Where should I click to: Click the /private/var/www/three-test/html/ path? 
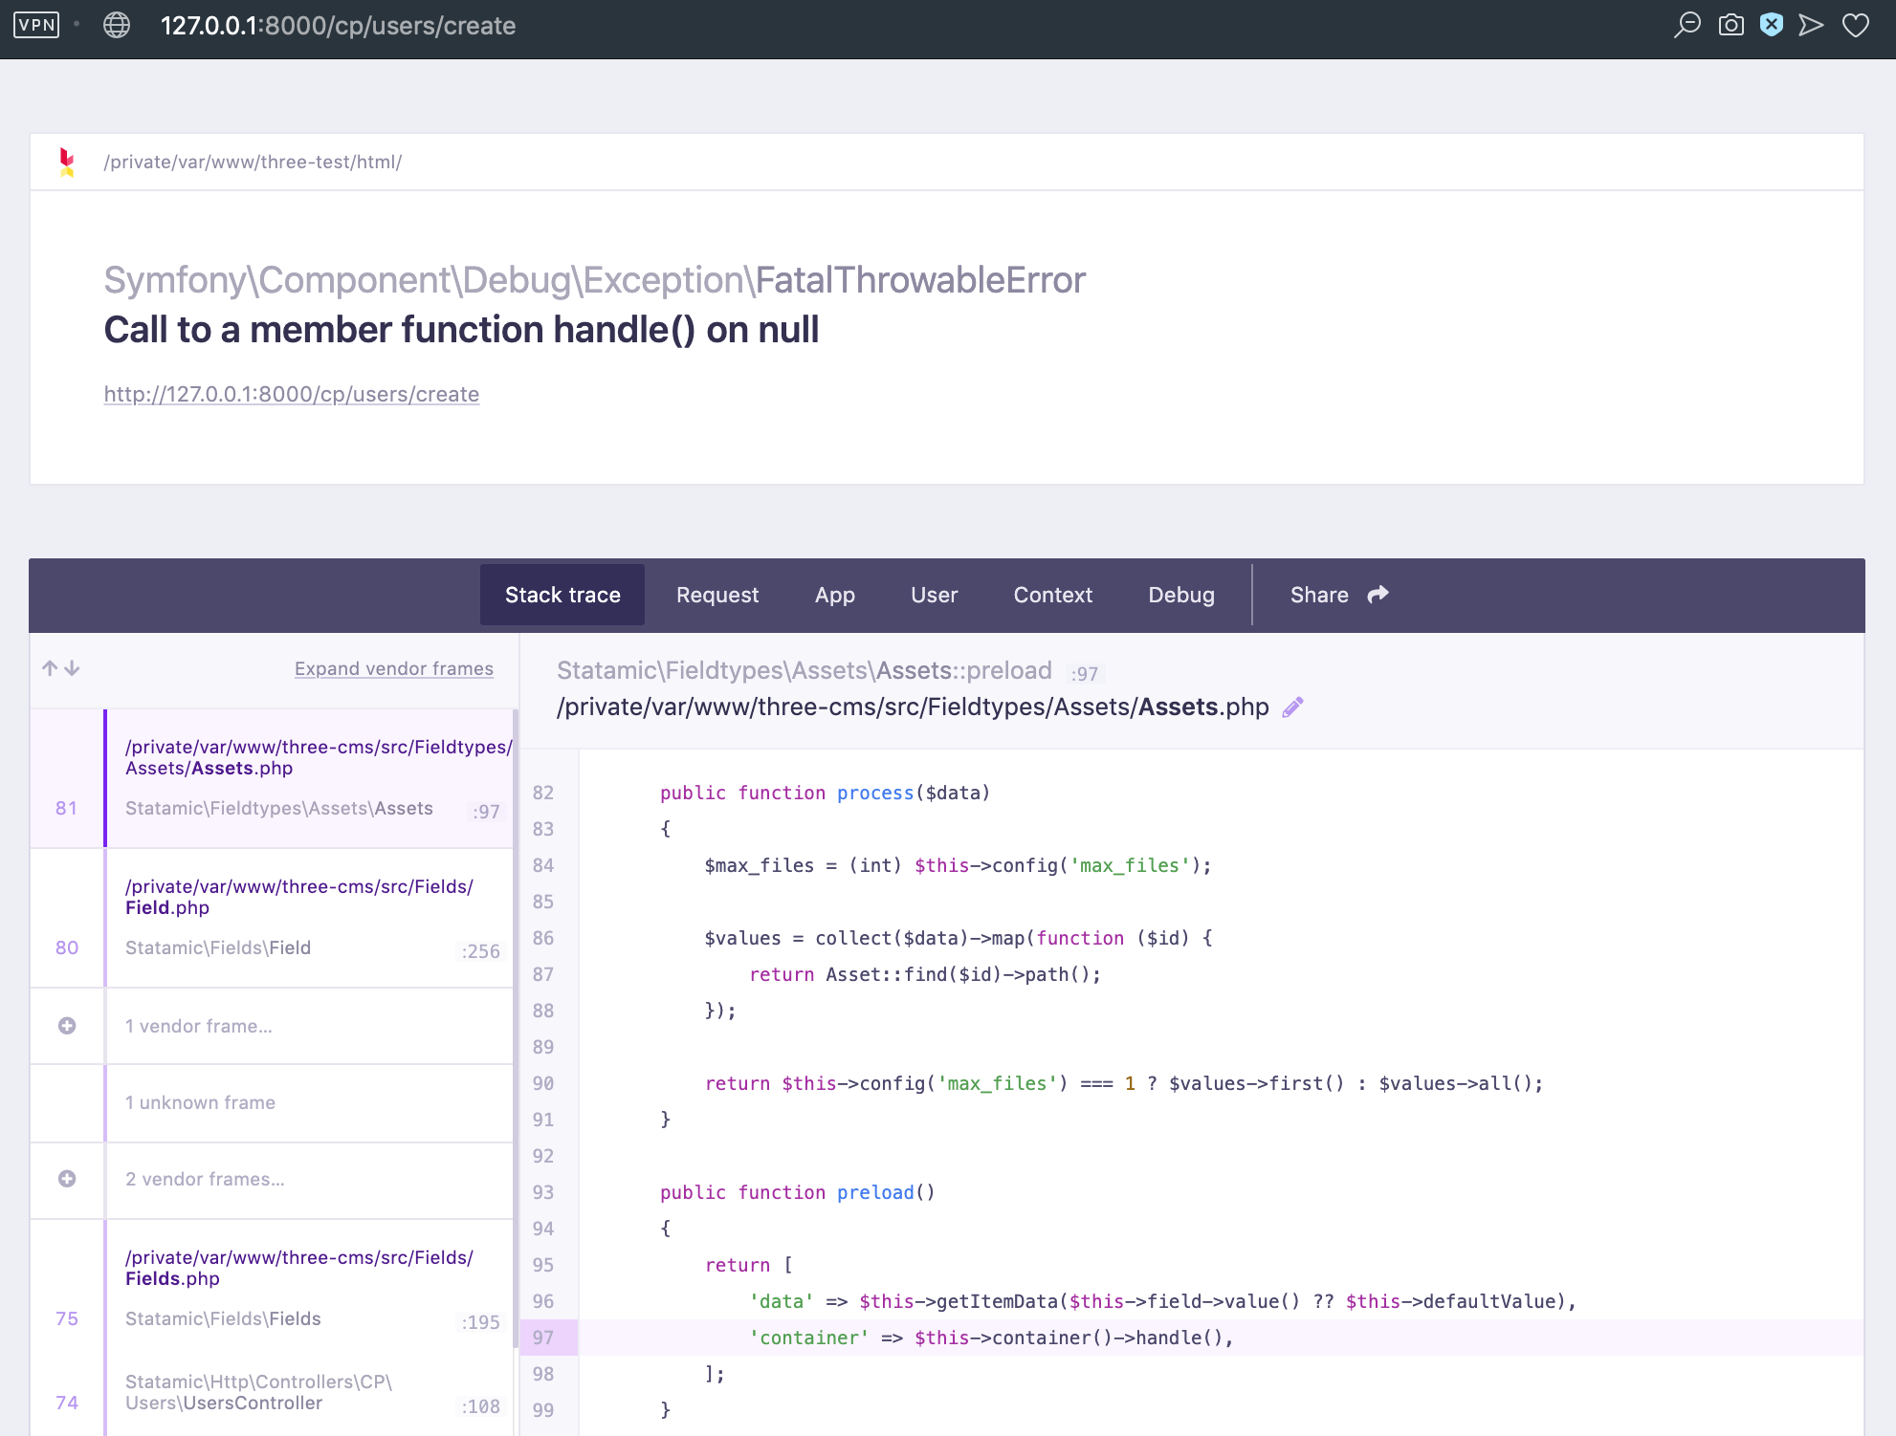[x=253, y=162]
